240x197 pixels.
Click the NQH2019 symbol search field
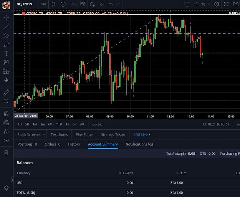24,4
